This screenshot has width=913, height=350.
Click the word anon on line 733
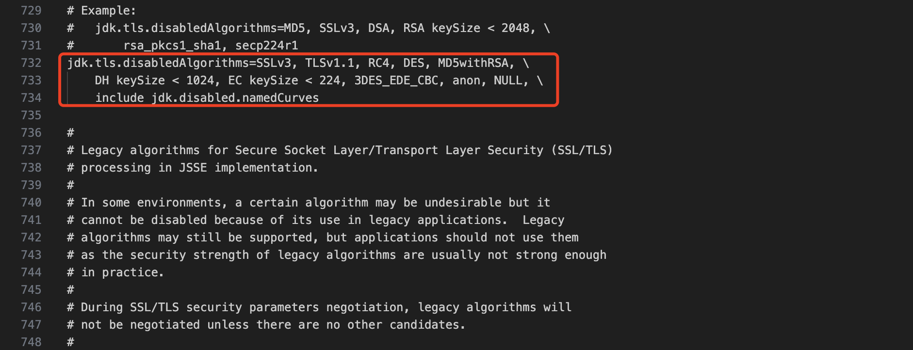click(x=466, y=80)
